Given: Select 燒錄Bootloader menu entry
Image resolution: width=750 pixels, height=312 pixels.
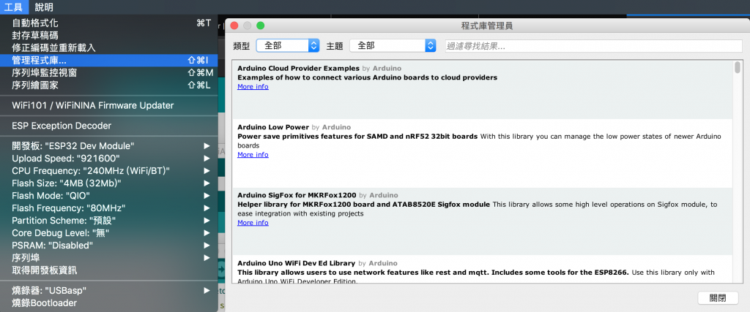Looking at the screenshot, I should pyautogui.click(x=109, y=303).
